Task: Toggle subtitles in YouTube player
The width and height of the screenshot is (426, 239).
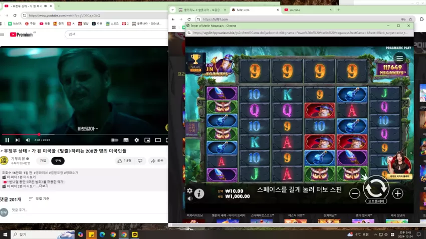Action: [x=126, y=140]
